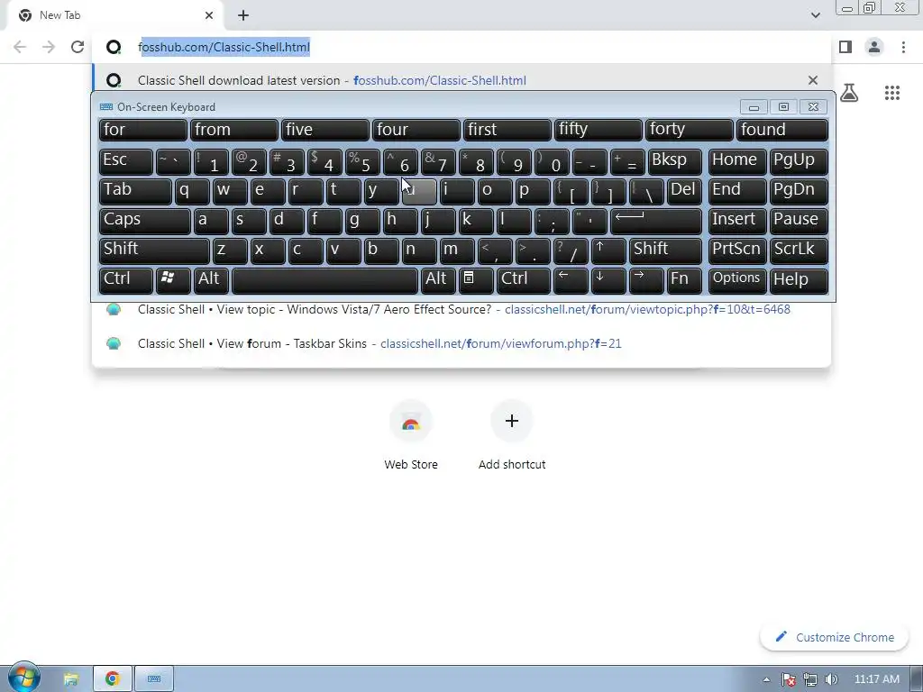Tap the Home key
The height and width of the screenshot is (692, 923).
pyautogui.click(x=737, y=161)
